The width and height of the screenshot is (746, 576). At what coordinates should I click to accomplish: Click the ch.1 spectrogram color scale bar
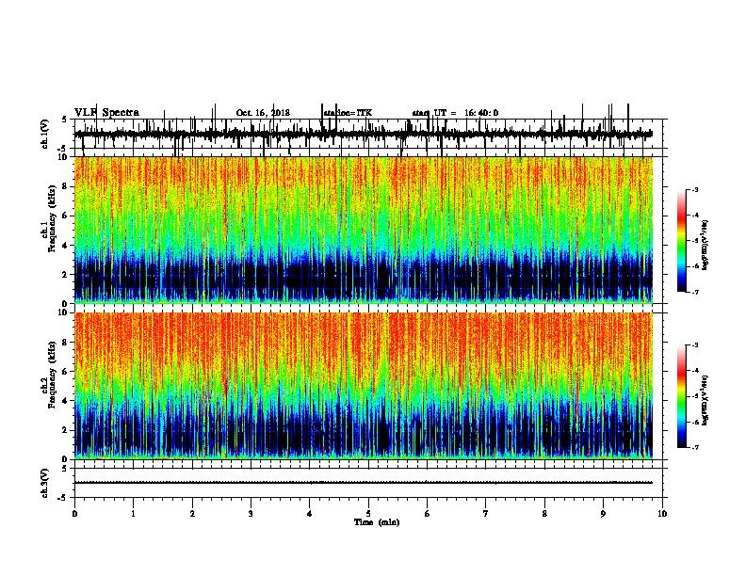[x=681, y=241]
